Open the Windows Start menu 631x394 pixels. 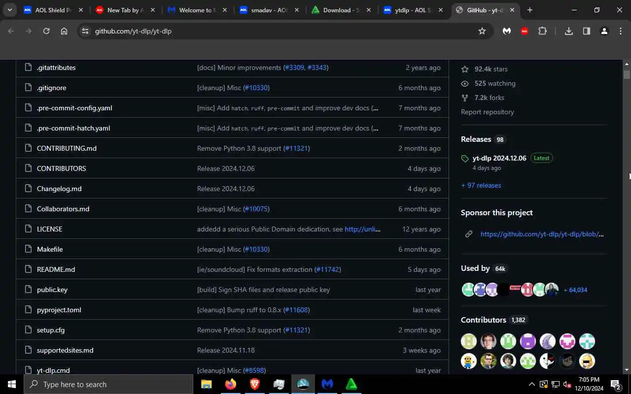12,384
